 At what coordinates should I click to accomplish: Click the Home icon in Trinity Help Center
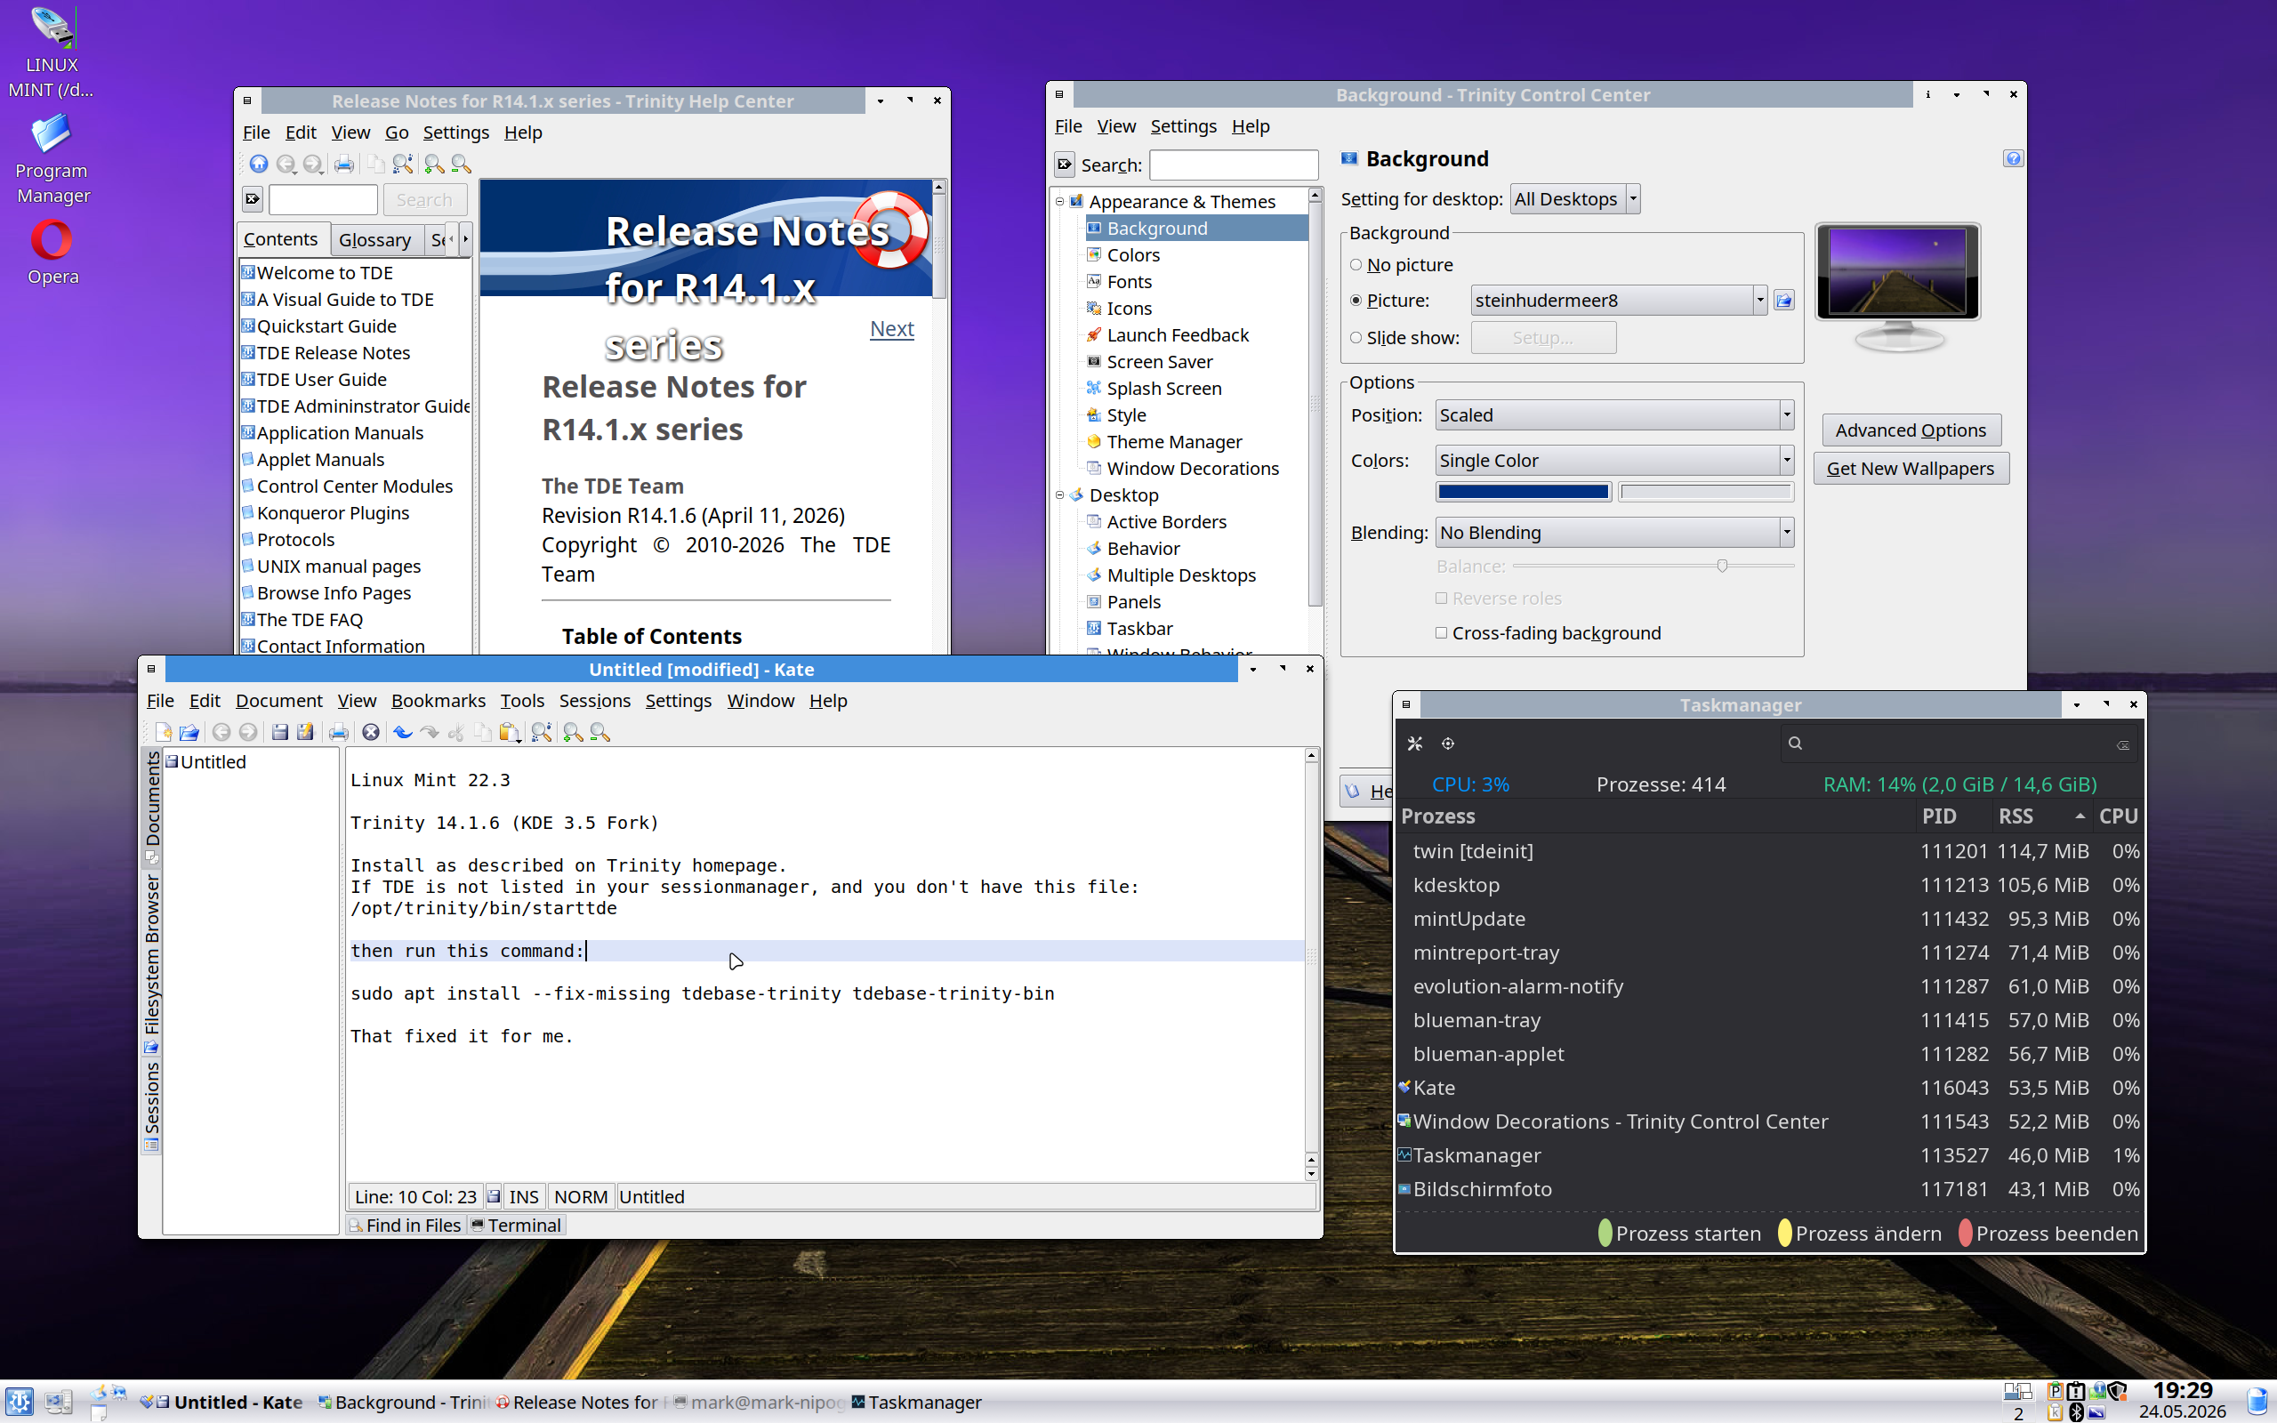259,164
